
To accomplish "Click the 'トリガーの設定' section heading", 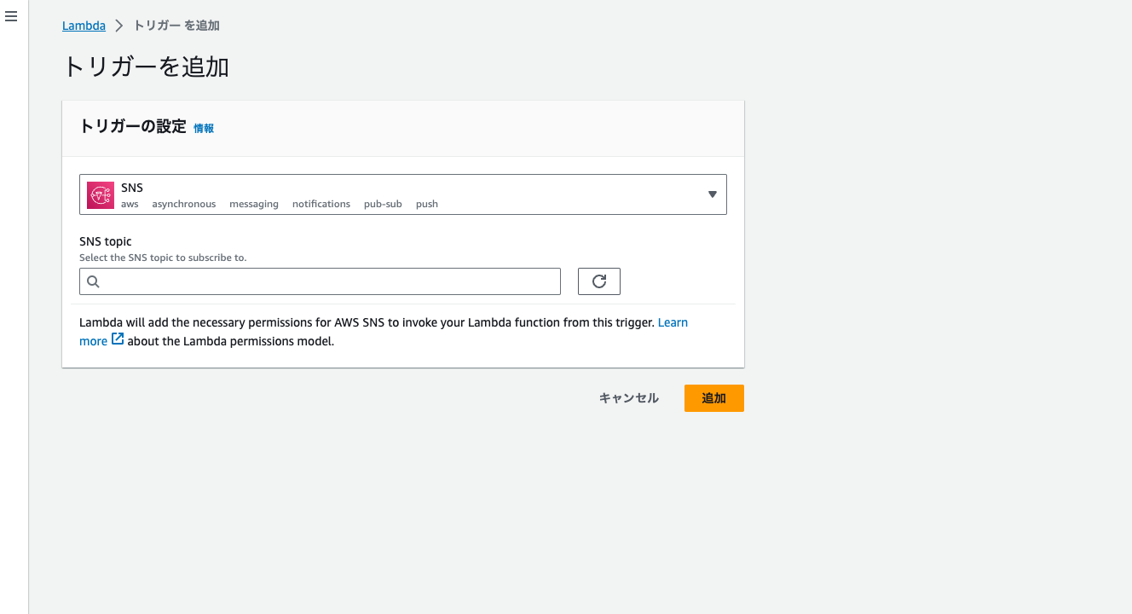I will pos(132,126).
